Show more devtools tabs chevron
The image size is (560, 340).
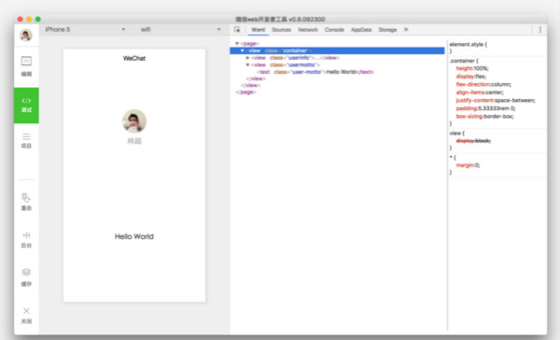click(406, 30)
